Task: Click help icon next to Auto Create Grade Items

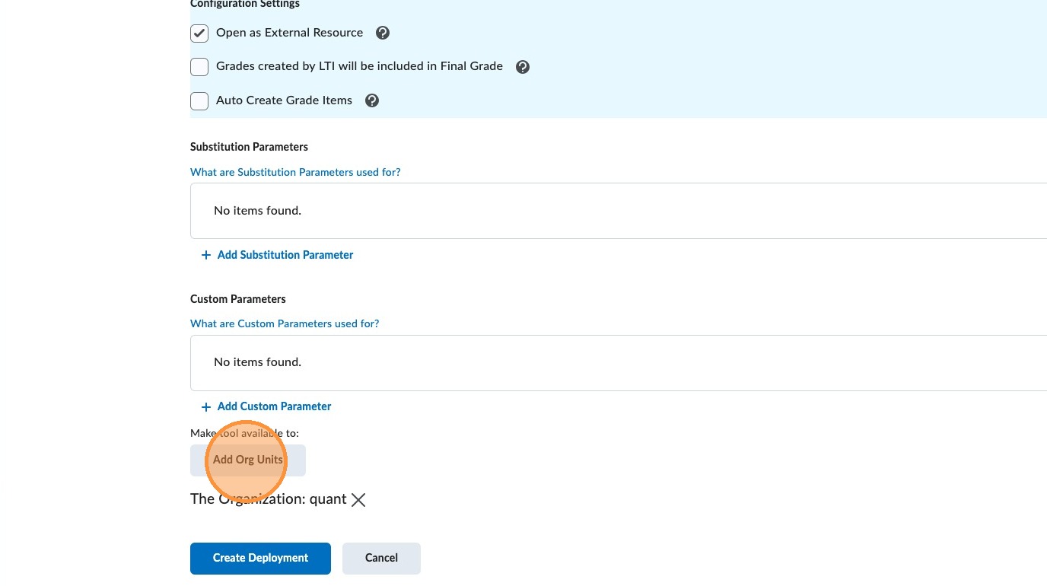Action: pyautogui.click(x=372, y=100)
